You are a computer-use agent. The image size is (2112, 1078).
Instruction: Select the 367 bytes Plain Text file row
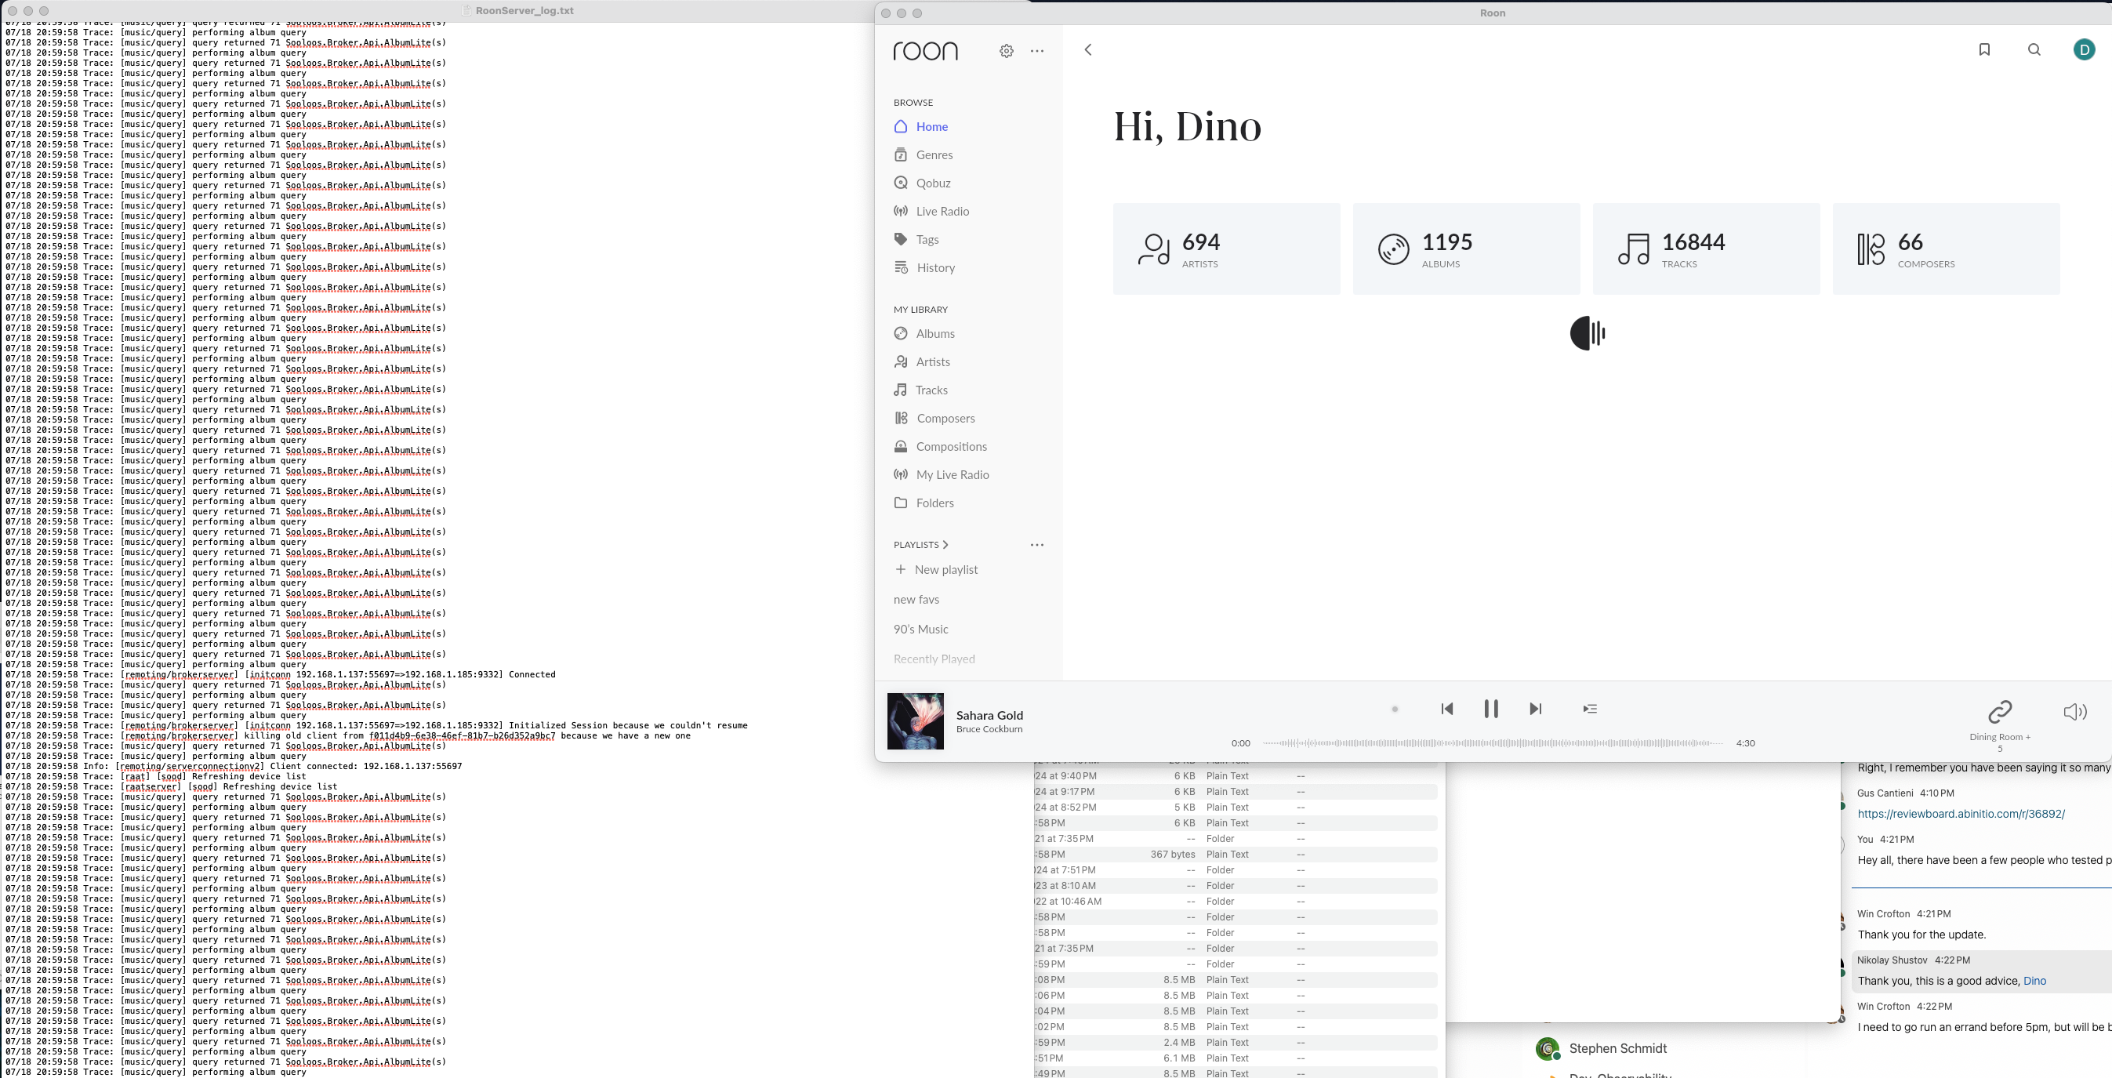tap(1236, 855)
